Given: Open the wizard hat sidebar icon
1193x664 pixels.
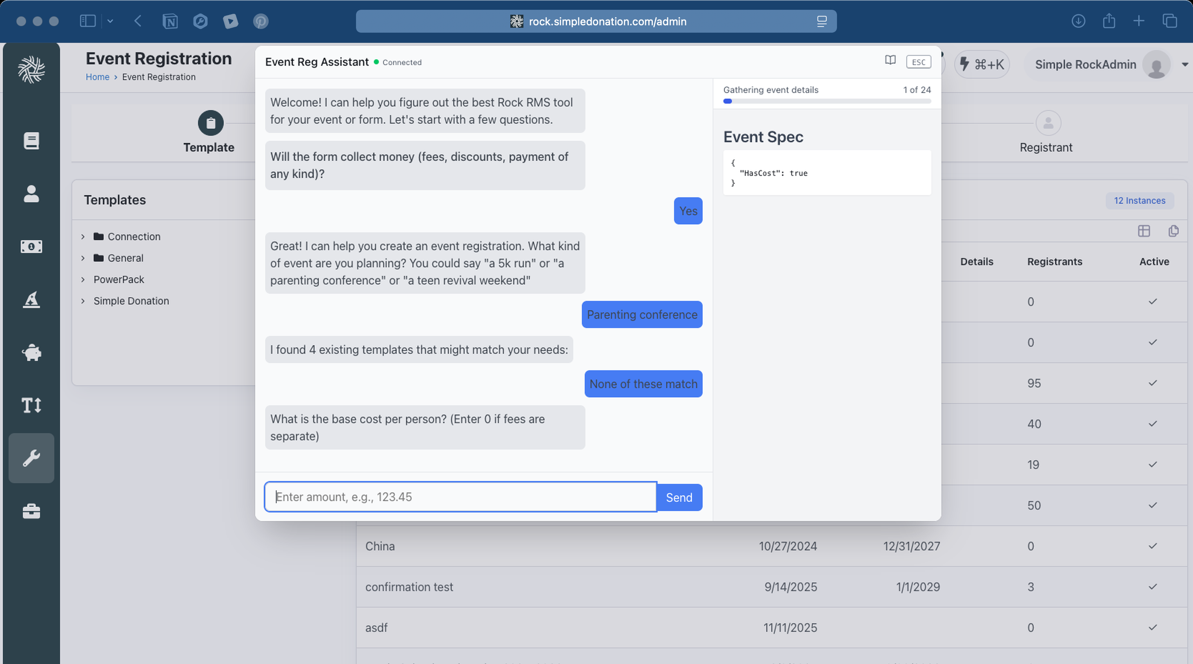Looking at the screenshot, I should pyautogui.click(x=31, y=299).
